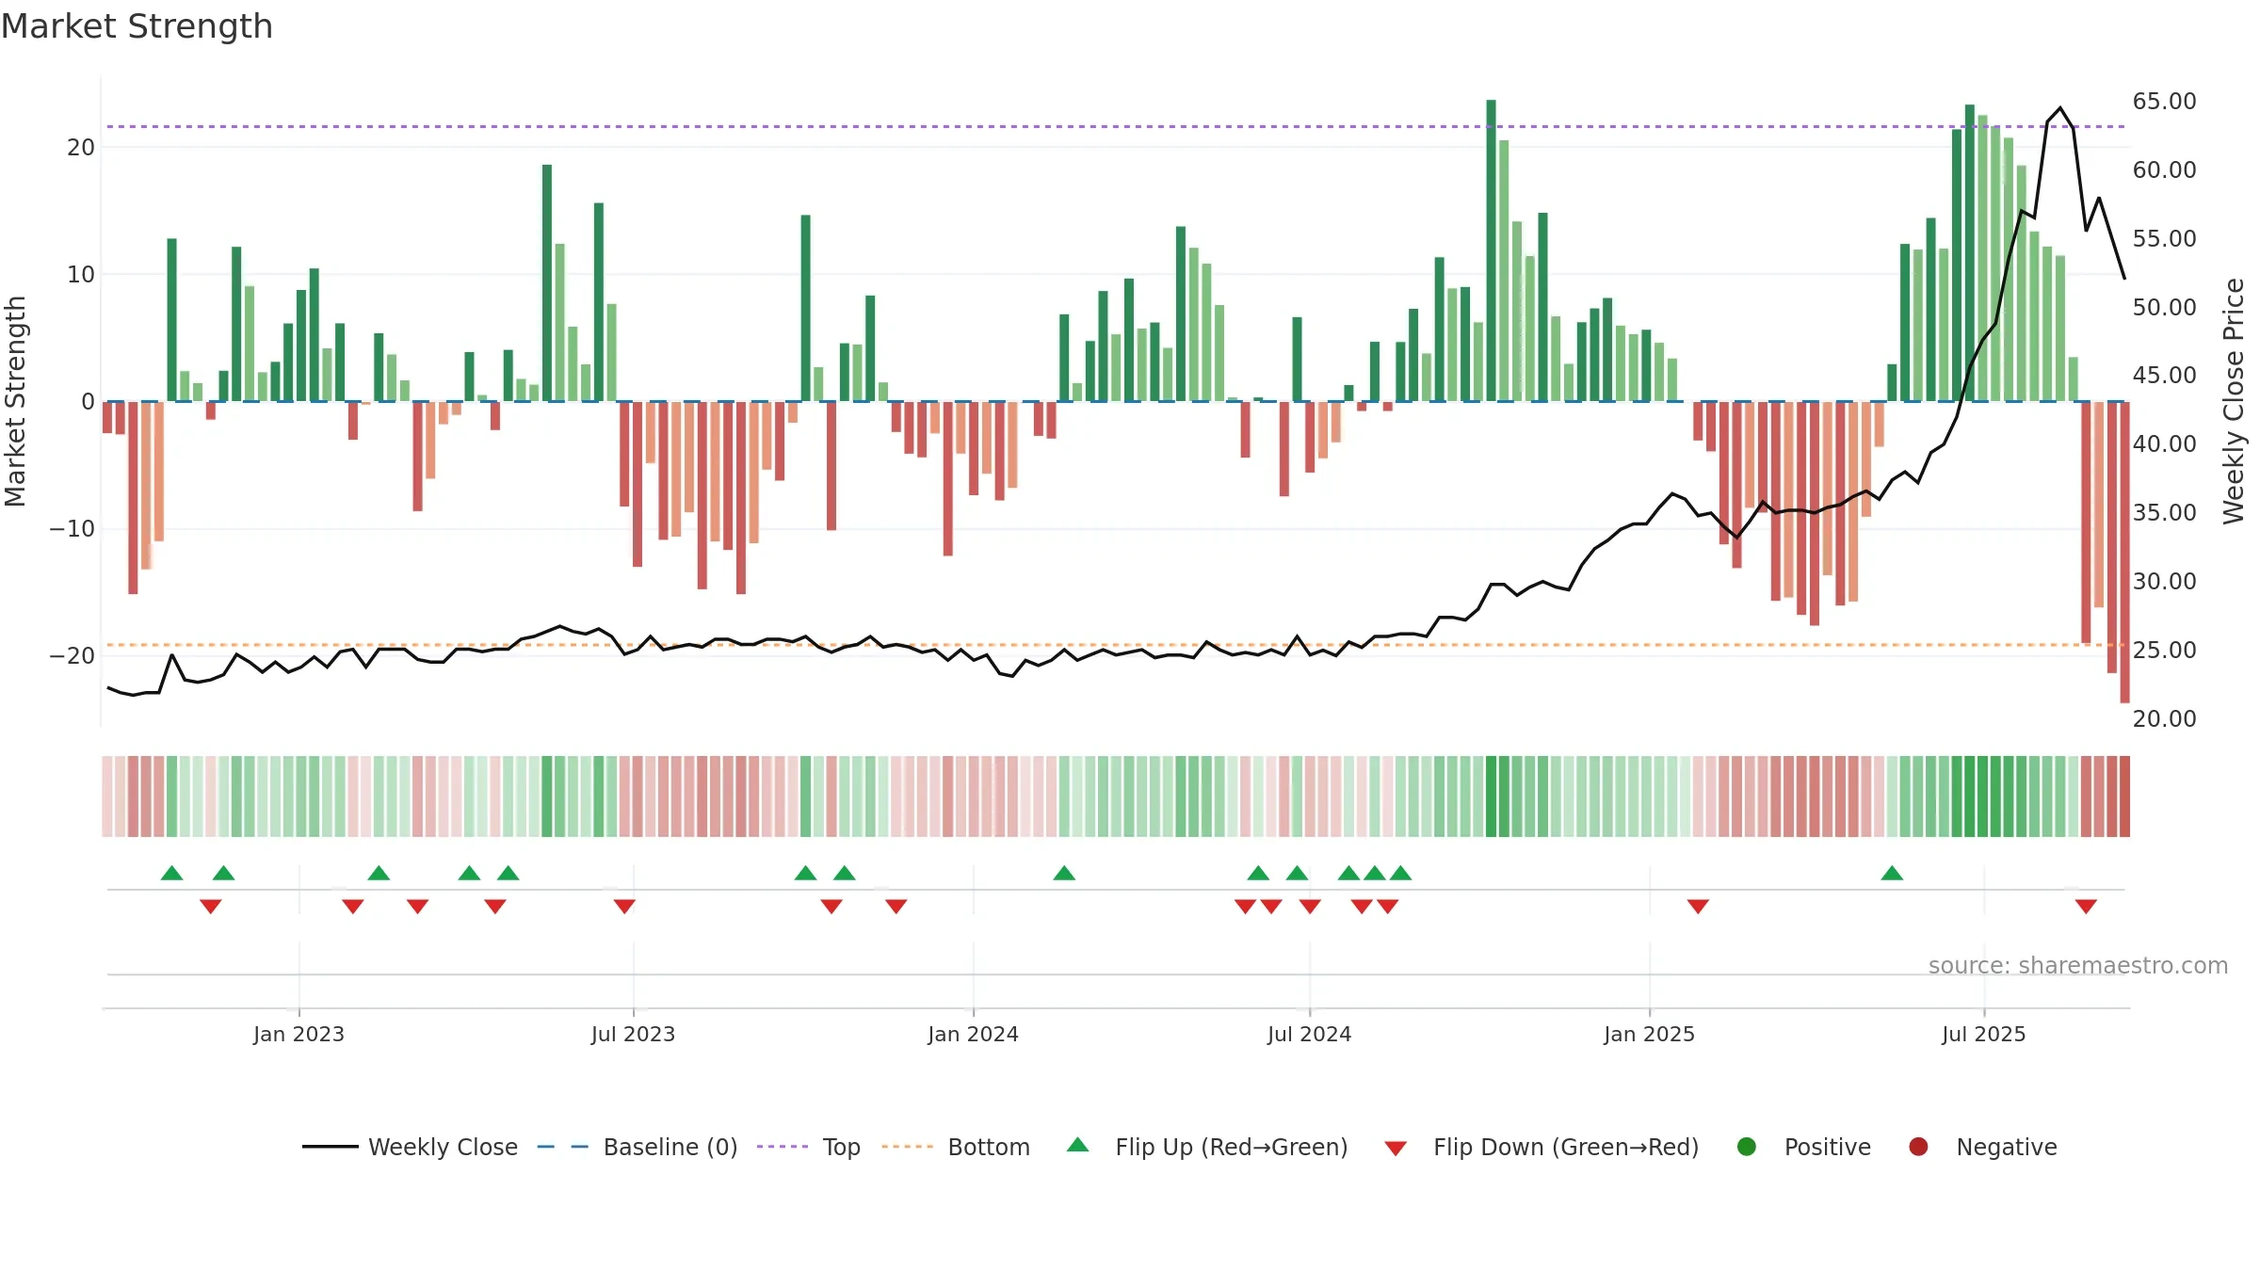Click the red Negative legend dot
2260x1271 pixels.
1918,1147
